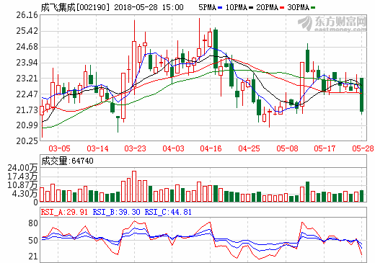This screenshot has width=375, height=263.
Task: Select the 05-08 date axis label
Action: point(287,148)
